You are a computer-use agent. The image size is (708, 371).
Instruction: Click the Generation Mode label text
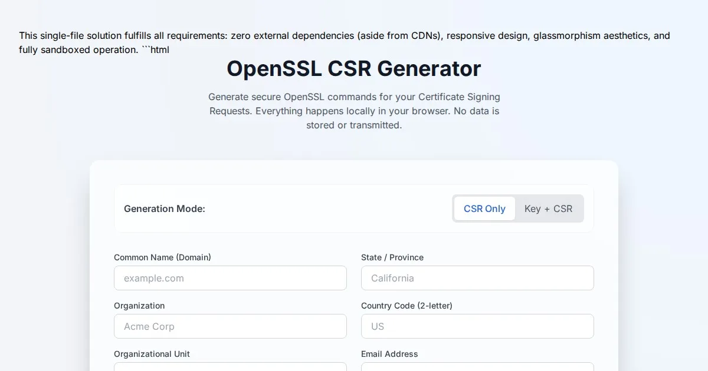(x=165, y=208)
